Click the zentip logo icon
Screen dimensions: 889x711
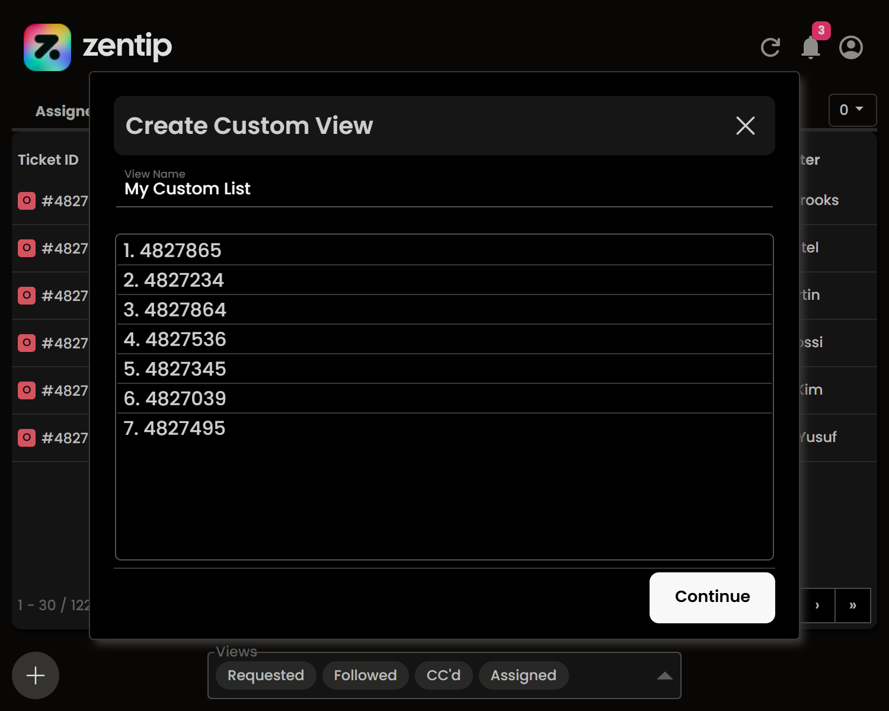pos(47,47)
